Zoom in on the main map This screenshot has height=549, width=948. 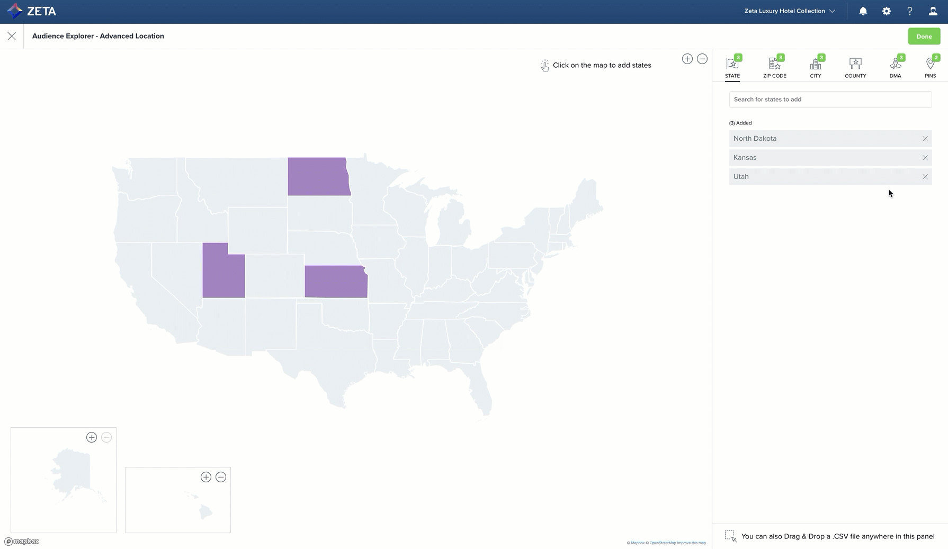687,59
